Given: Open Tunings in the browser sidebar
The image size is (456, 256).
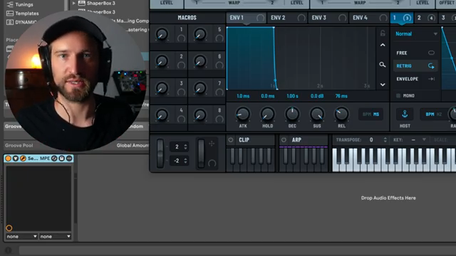Looking at the screenshot, I should (x=24, y=5).
